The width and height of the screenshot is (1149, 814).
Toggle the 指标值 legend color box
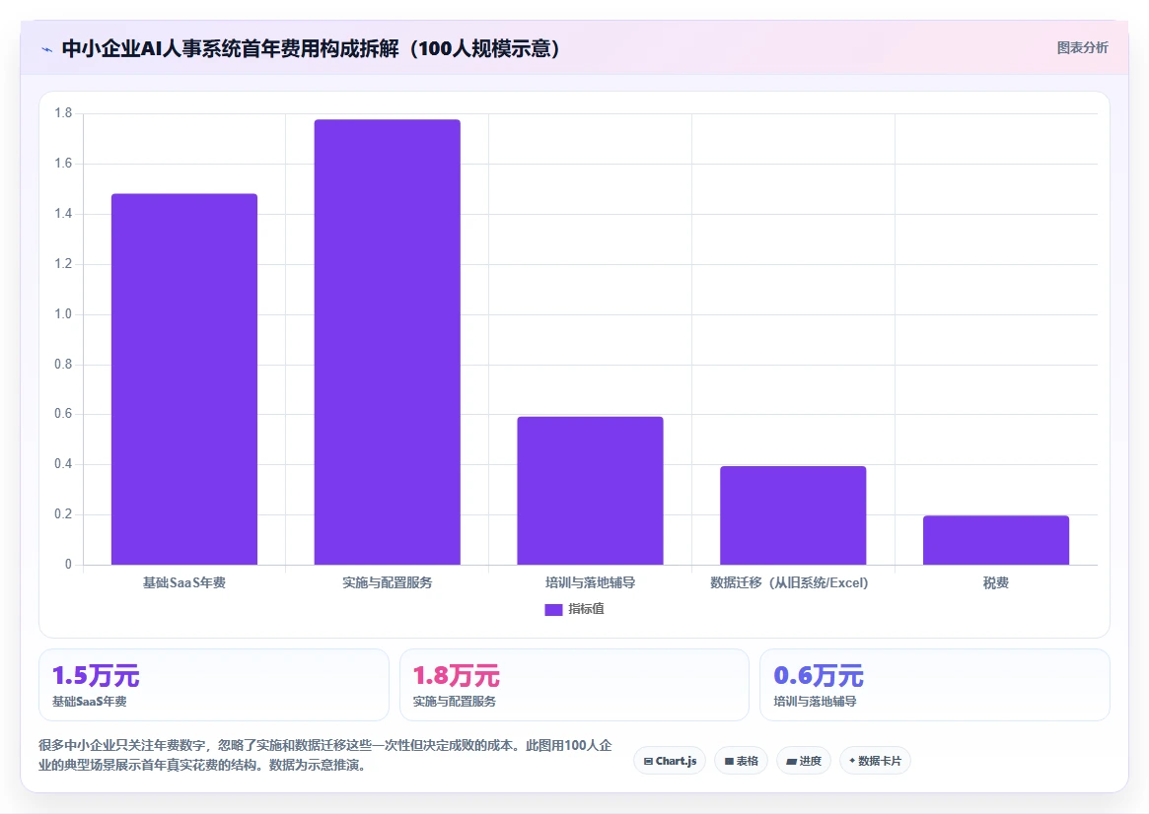tap(553, 609)
